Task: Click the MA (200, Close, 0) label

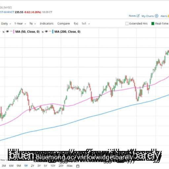Action: point(67,32)
